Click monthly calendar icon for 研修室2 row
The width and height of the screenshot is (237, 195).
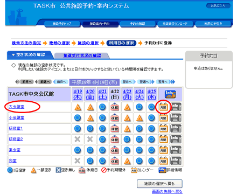click(x=163, y=139)
